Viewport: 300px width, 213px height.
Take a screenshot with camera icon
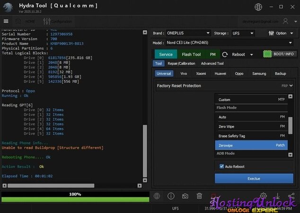click(185, 196)
